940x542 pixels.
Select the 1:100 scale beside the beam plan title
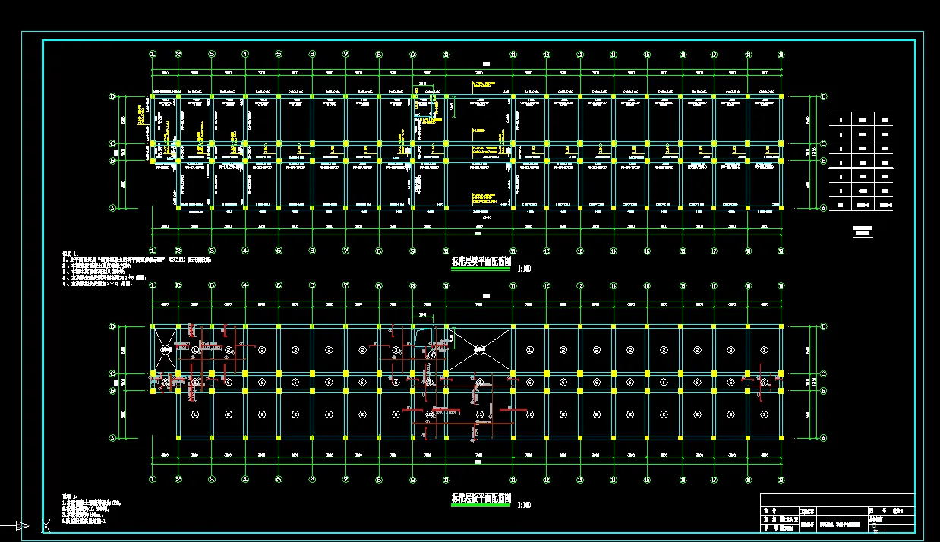[524, 269]
